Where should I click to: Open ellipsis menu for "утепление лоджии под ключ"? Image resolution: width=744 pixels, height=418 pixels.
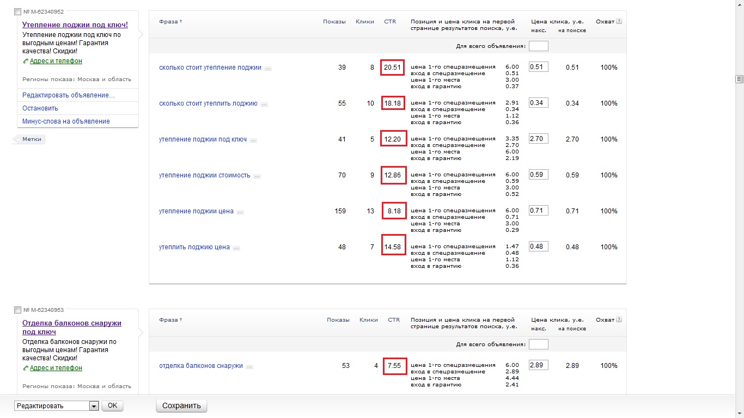[x=253, y=140]
